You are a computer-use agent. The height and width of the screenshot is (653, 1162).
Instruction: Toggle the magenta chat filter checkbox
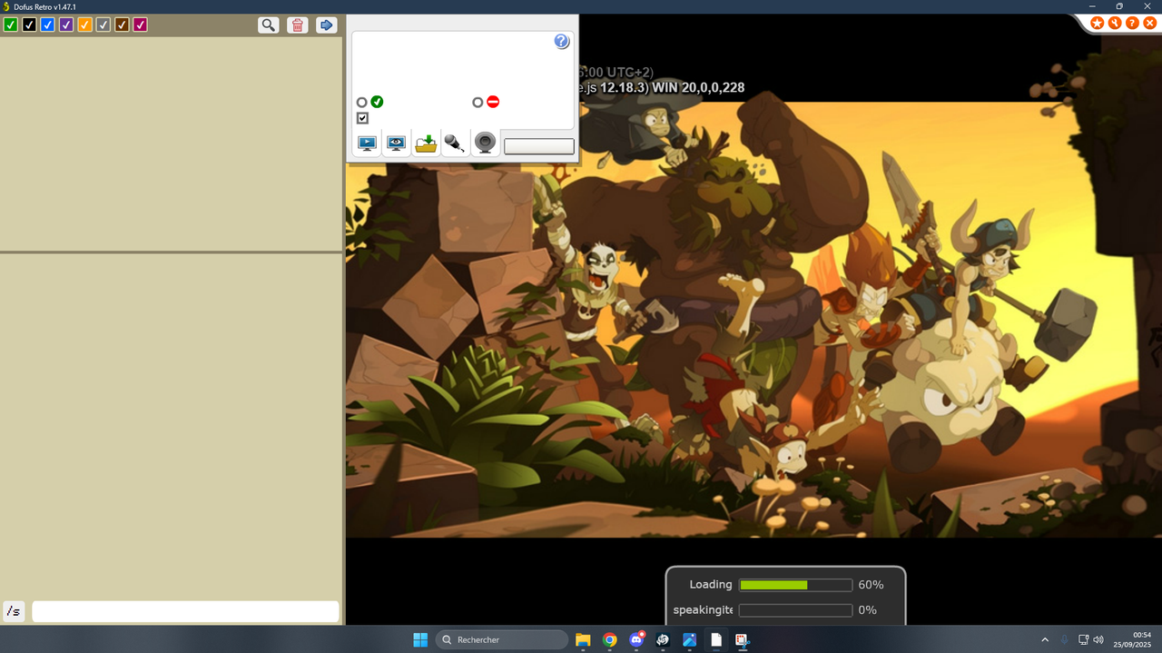(x=140, y=25)
